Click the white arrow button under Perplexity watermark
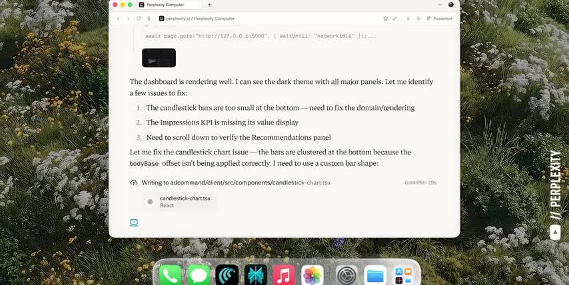The height and width of the screenshot is (285, 569). (555, 232)
